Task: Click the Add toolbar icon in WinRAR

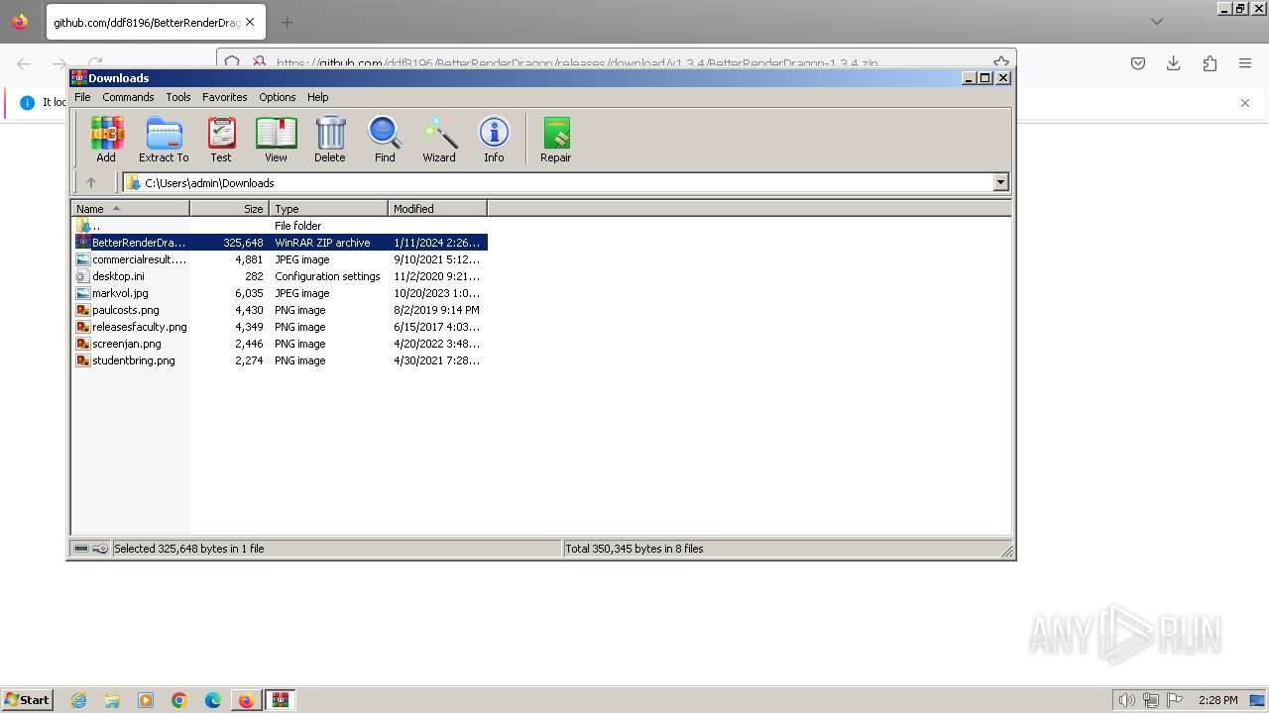Action: [x=106, y=139]
